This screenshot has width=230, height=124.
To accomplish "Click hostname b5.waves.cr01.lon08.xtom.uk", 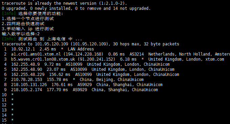I will [43, 59].
